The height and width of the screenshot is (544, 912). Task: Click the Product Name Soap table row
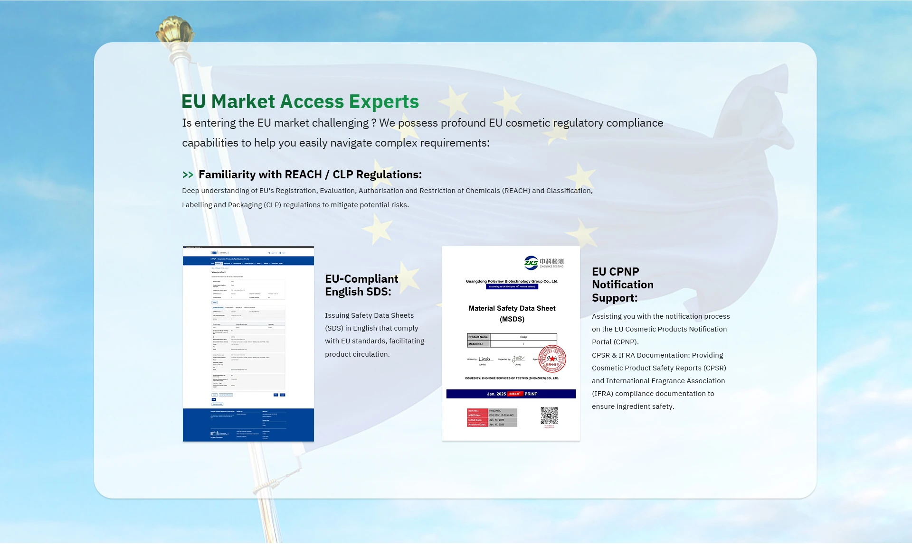point(512,337)
